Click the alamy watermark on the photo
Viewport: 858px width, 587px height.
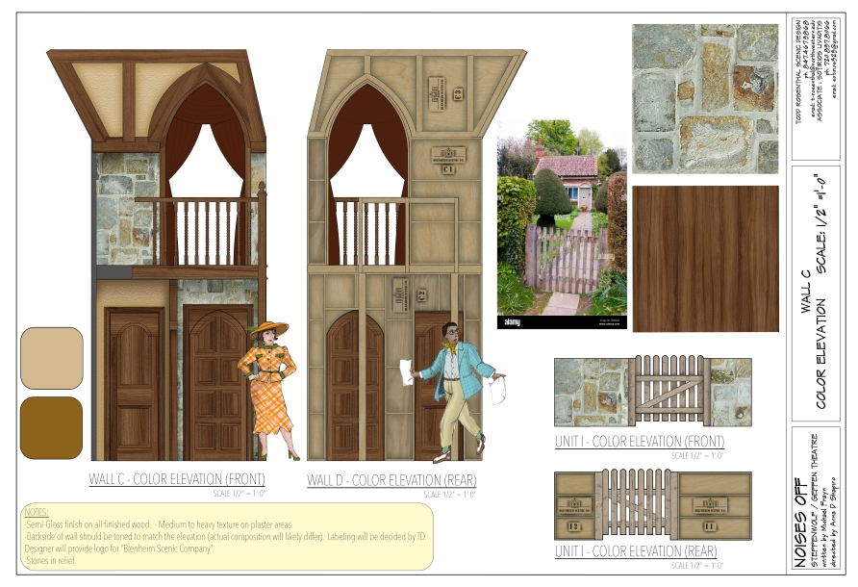(x=512, y=322)
